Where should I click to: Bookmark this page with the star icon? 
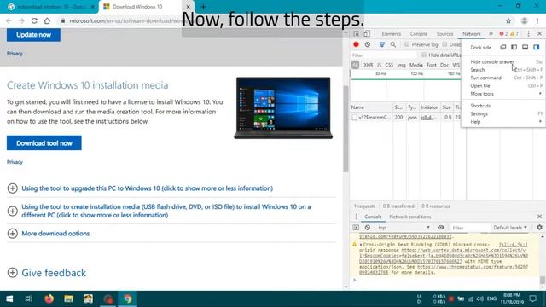pyautogui.click(x=508, y=20)
